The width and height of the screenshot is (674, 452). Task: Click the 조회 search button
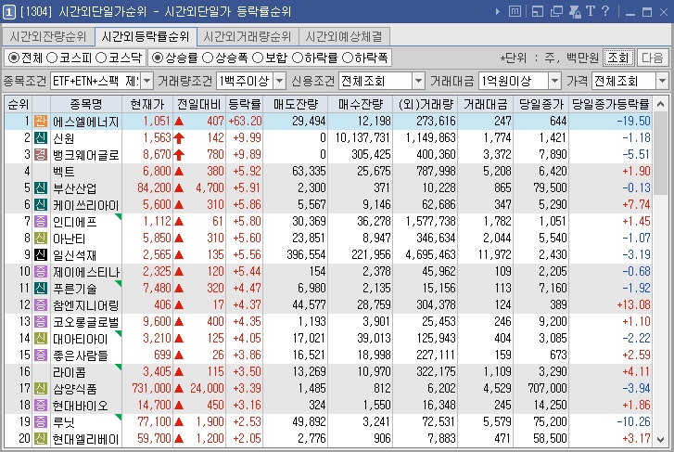[618, 58]
